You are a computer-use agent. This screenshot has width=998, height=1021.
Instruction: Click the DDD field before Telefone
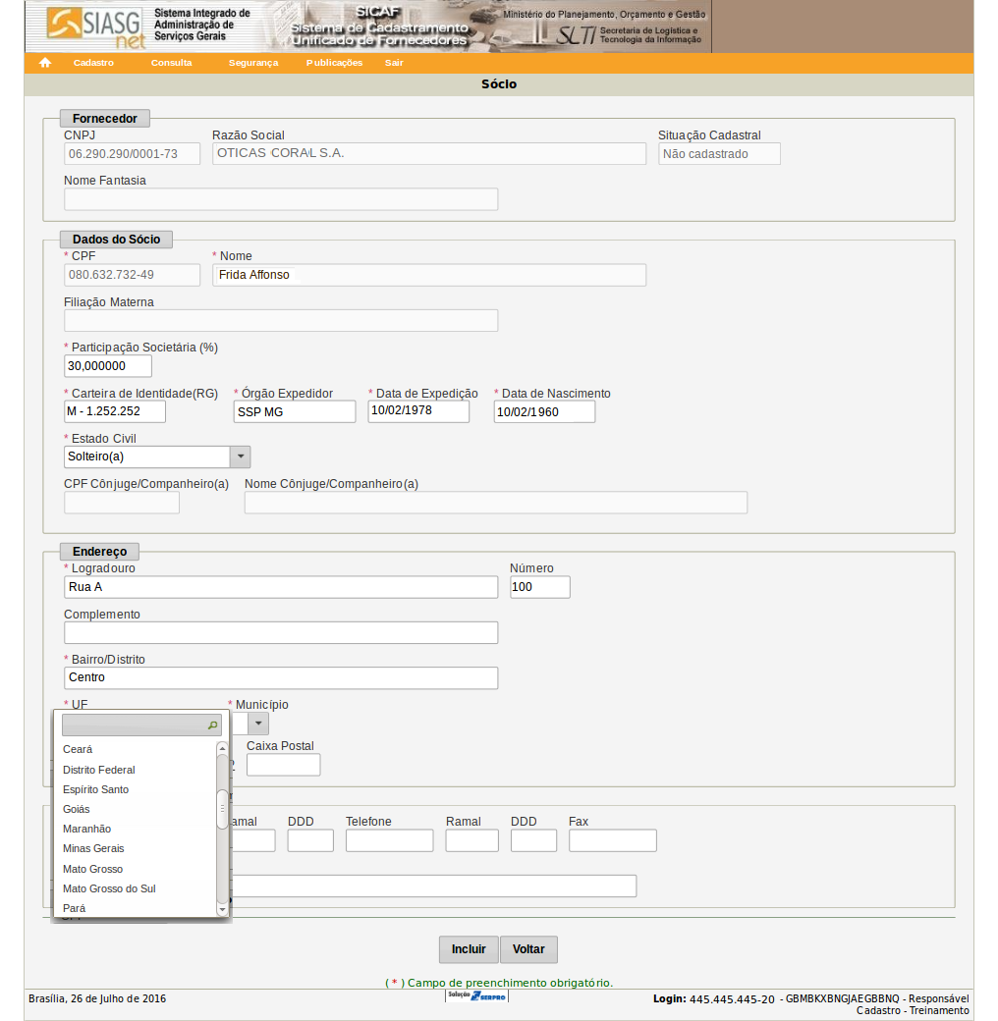[x=310, y=840]
